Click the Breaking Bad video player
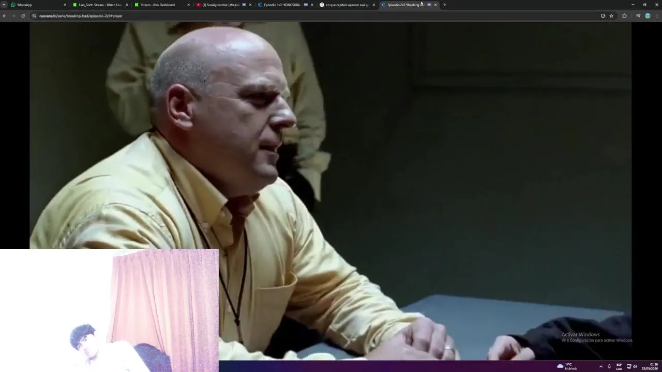 click(x=330, y=191)
